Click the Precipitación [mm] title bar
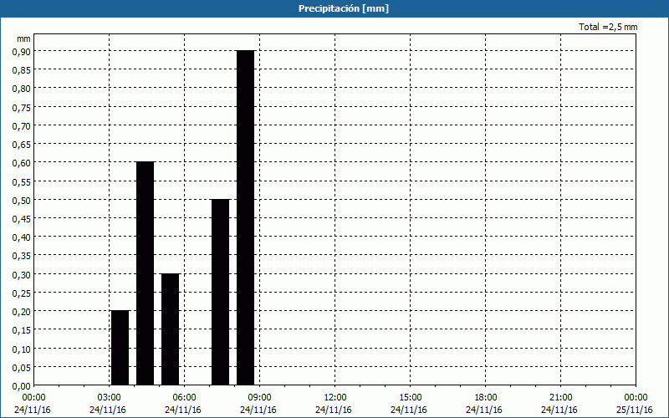Image resolution: width=669 pixels, height=418 pixels. pos(334,8)
